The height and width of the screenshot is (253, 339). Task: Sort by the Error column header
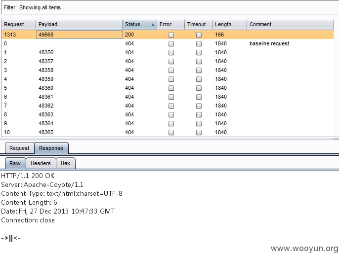tap(170, 24)
